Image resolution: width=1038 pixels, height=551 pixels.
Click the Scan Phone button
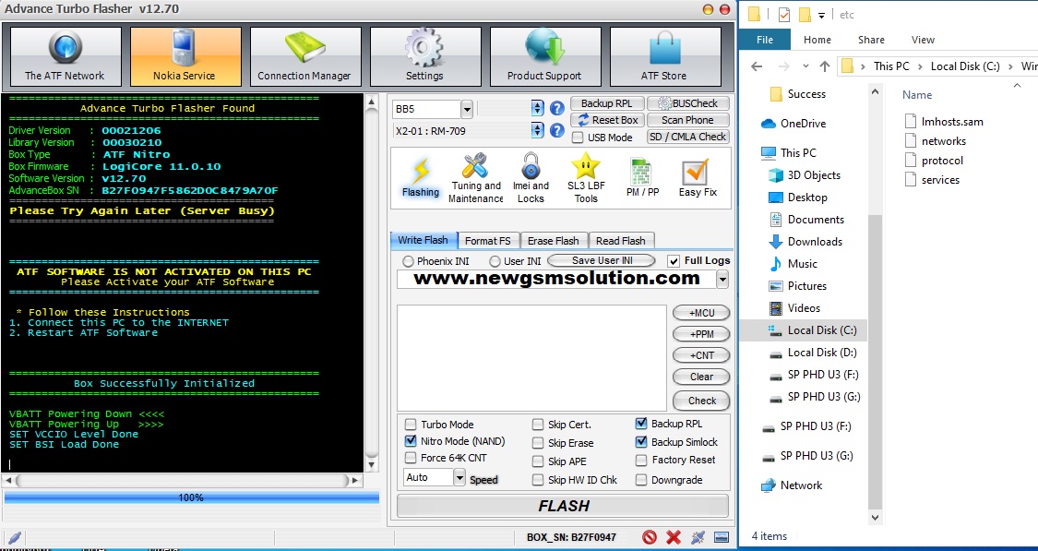pos(687,120)
